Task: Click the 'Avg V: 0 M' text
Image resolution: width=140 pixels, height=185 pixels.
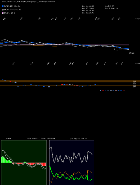Action: [x=109, y=6]
